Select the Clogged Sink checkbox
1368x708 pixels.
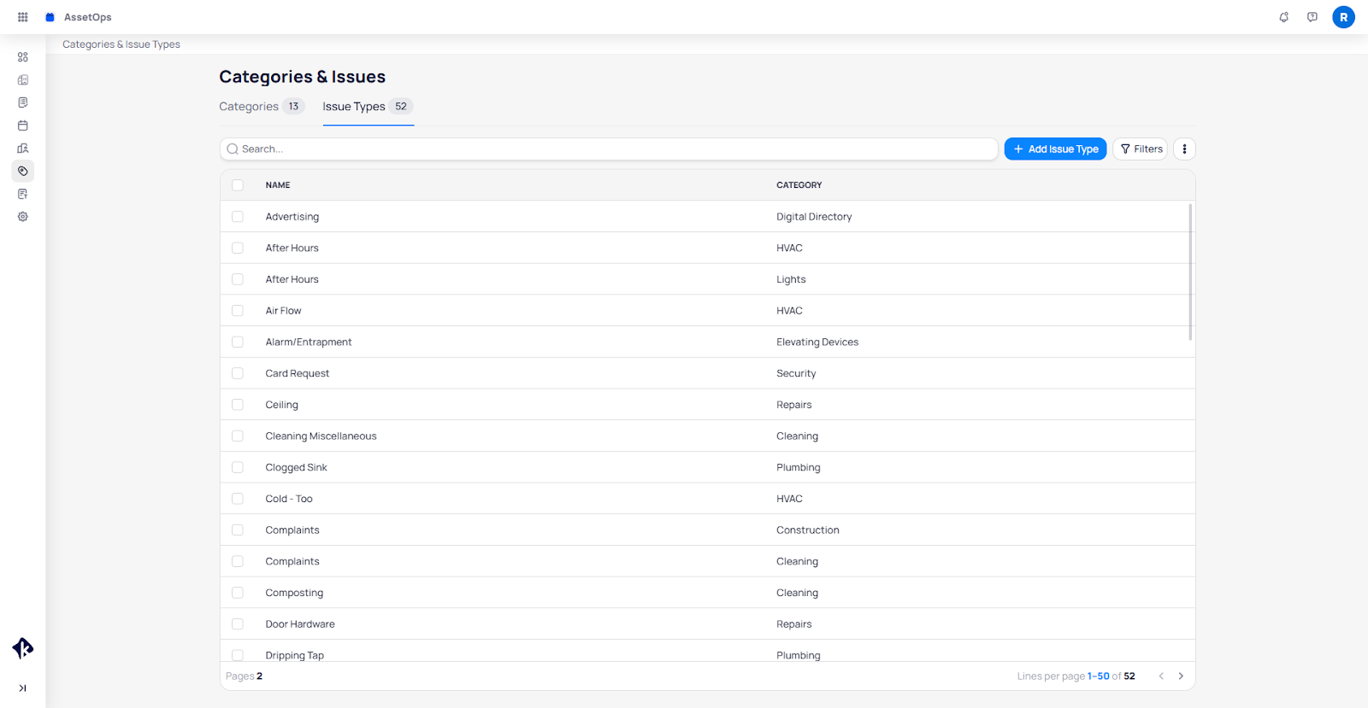[x=238, y=467]
